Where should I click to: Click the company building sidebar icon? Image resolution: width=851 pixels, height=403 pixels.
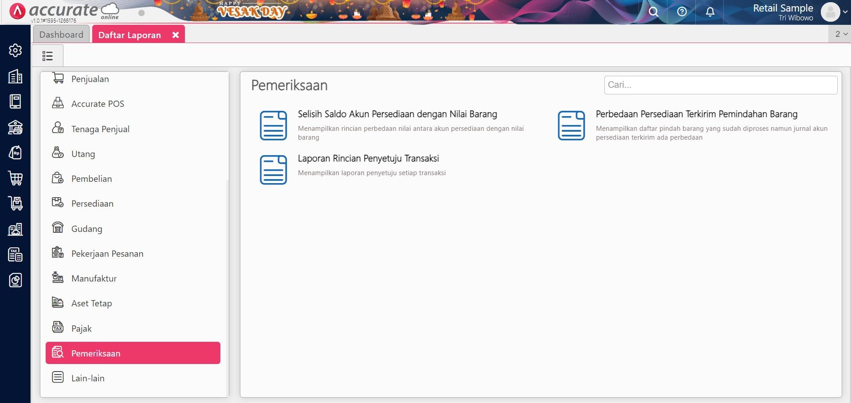pos(15,76)
